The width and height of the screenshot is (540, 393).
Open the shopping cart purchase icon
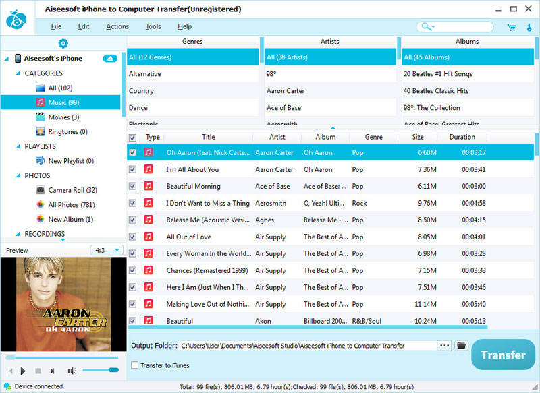(x=512, y=27)
